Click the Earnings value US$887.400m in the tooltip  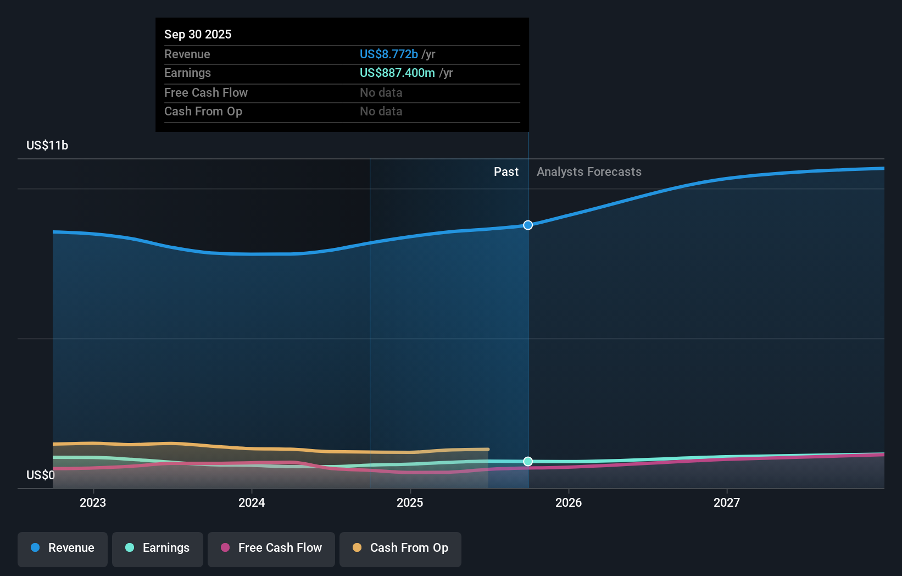(x=396, y=73)
